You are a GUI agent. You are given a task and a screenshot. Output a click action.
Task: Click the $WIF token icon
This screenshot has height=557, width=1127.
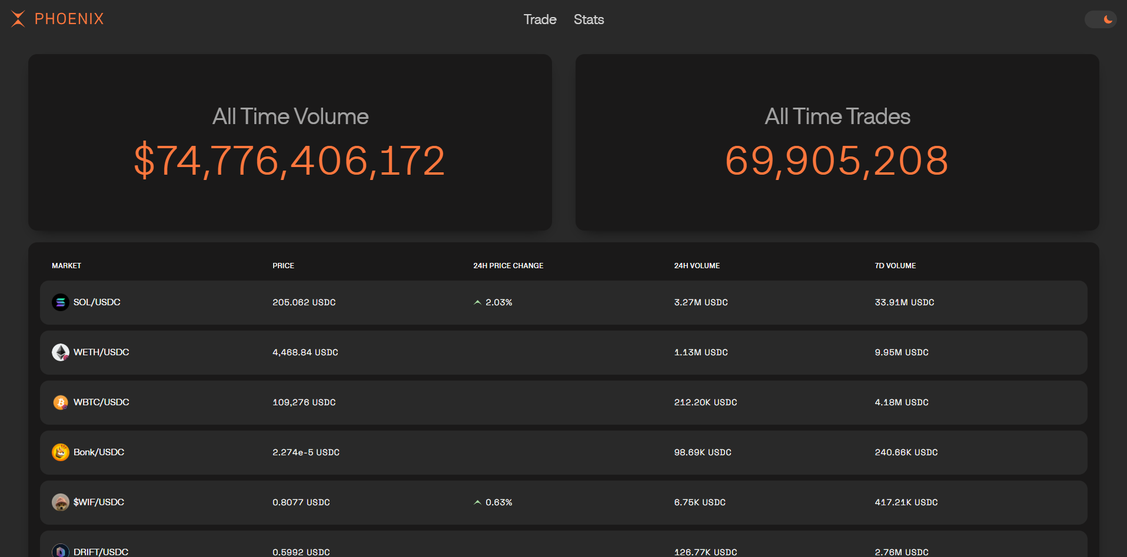coord(60,502)
